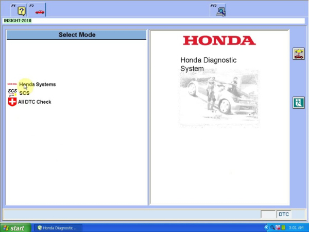Click the green battery tray icon

283,228
